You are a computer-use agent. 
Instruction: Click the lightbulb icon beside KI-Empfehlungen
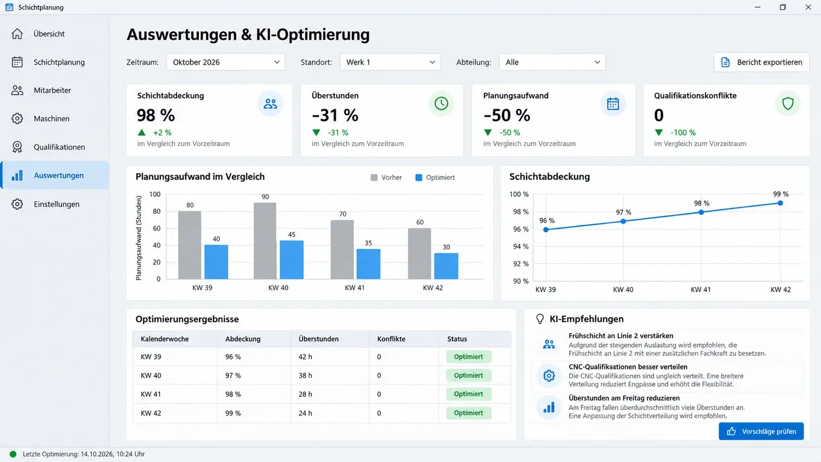[540, 319]
